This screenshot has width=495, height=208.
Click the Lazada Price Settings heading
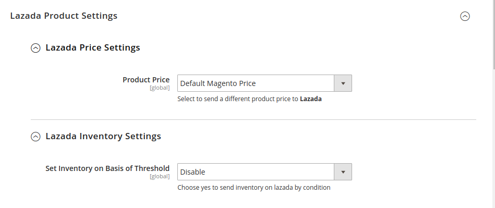click(93, 47)
